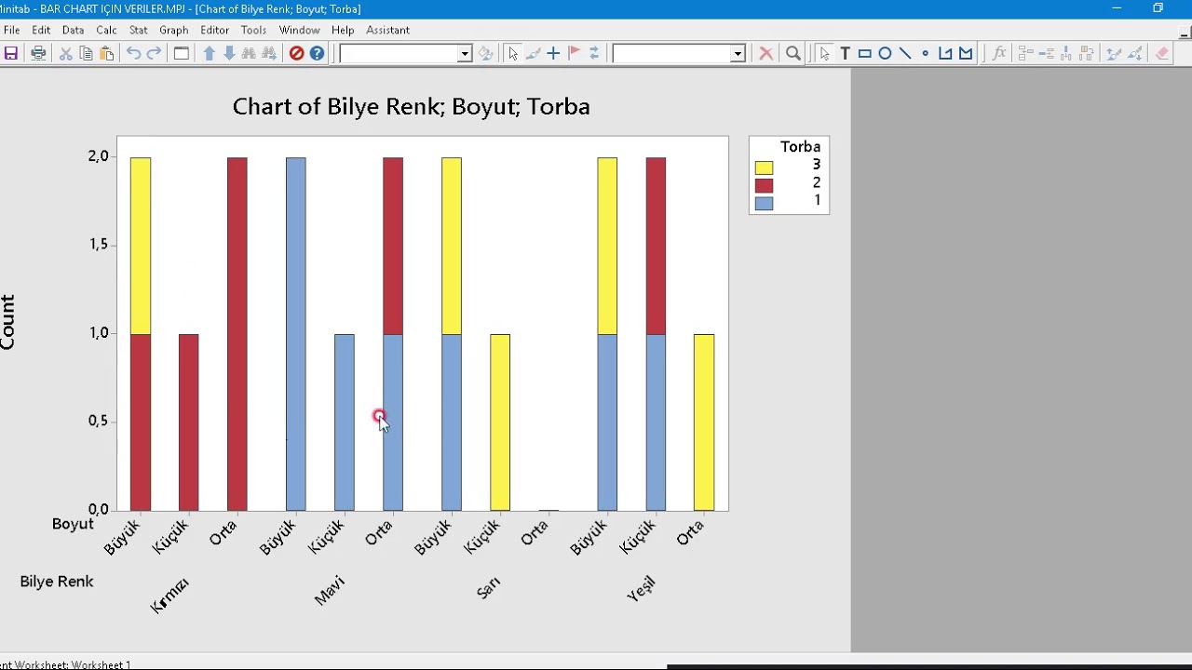
Task: Click the Boyut axis label
Action: [73, 524]
